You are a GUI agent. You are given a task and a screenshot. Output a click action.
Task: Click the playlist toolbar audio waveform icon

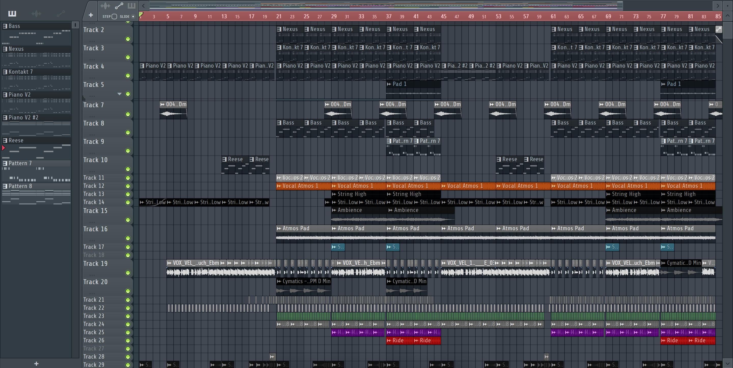point(105,6)
